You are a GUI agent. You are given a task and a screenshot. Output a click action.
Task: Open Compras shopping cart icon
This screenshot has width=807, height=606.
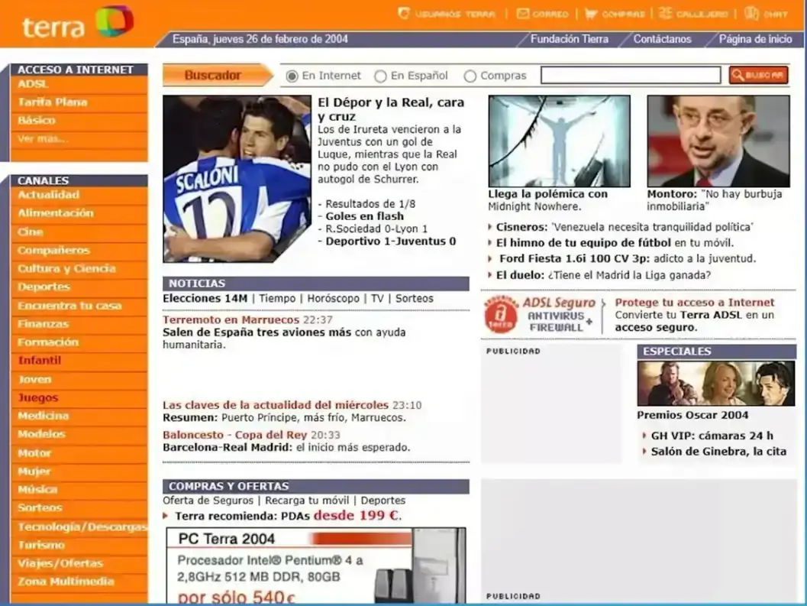(591, 14)
